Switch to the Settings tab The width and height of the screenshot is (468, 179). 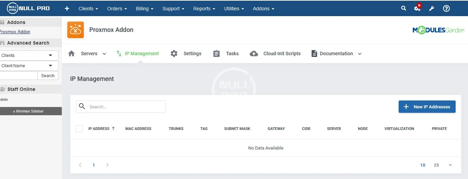[192, 53]
